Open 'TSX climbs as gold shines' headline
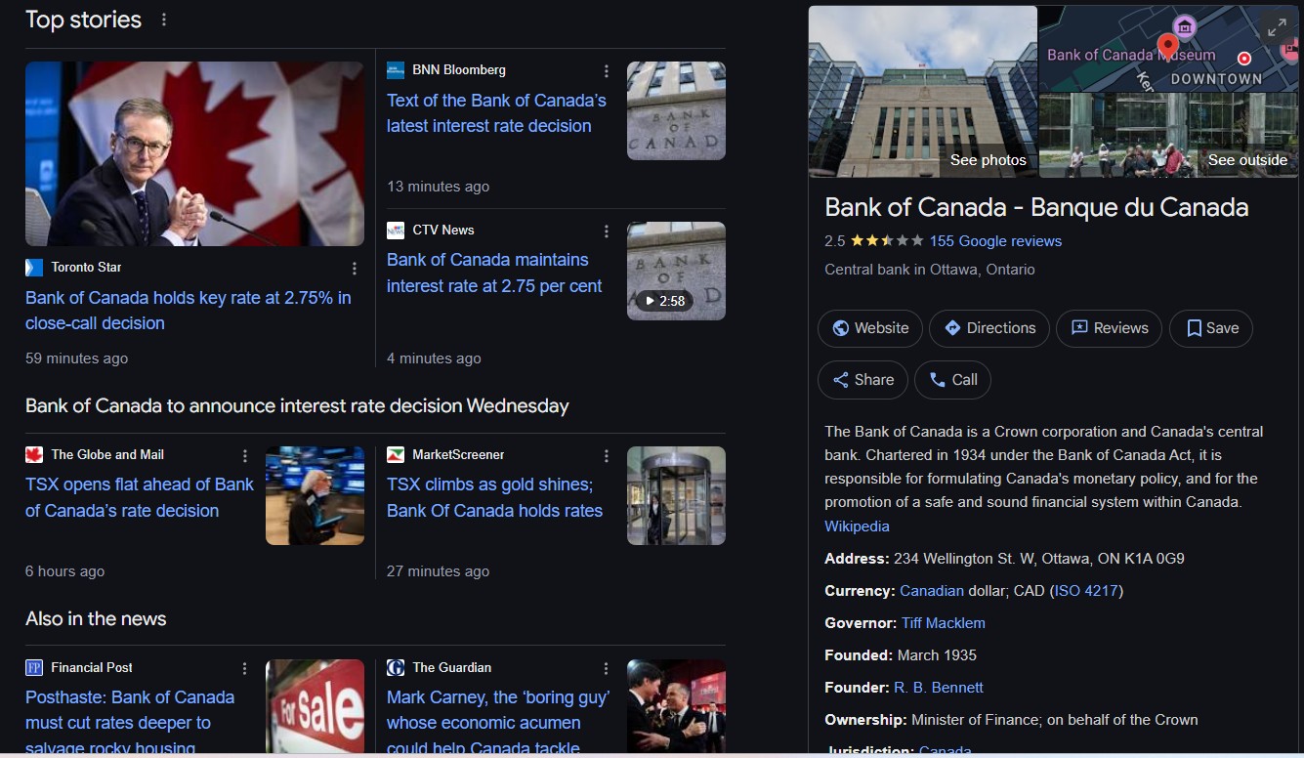This screenshot has height=758, width=1304. pos(494,497)
